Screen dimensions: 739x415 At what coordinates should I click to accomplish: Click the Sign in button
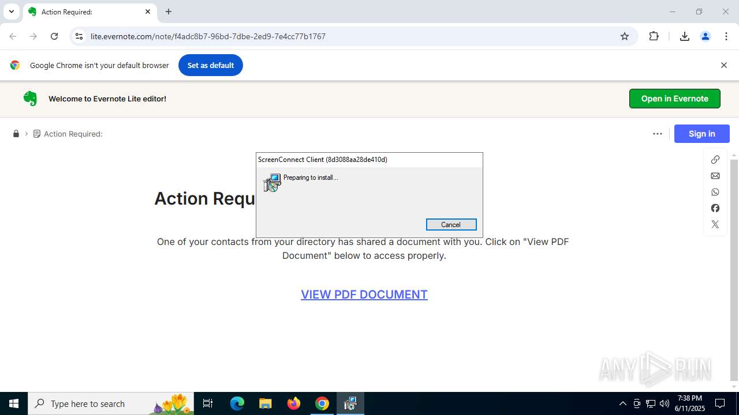[x=702, y=134]
